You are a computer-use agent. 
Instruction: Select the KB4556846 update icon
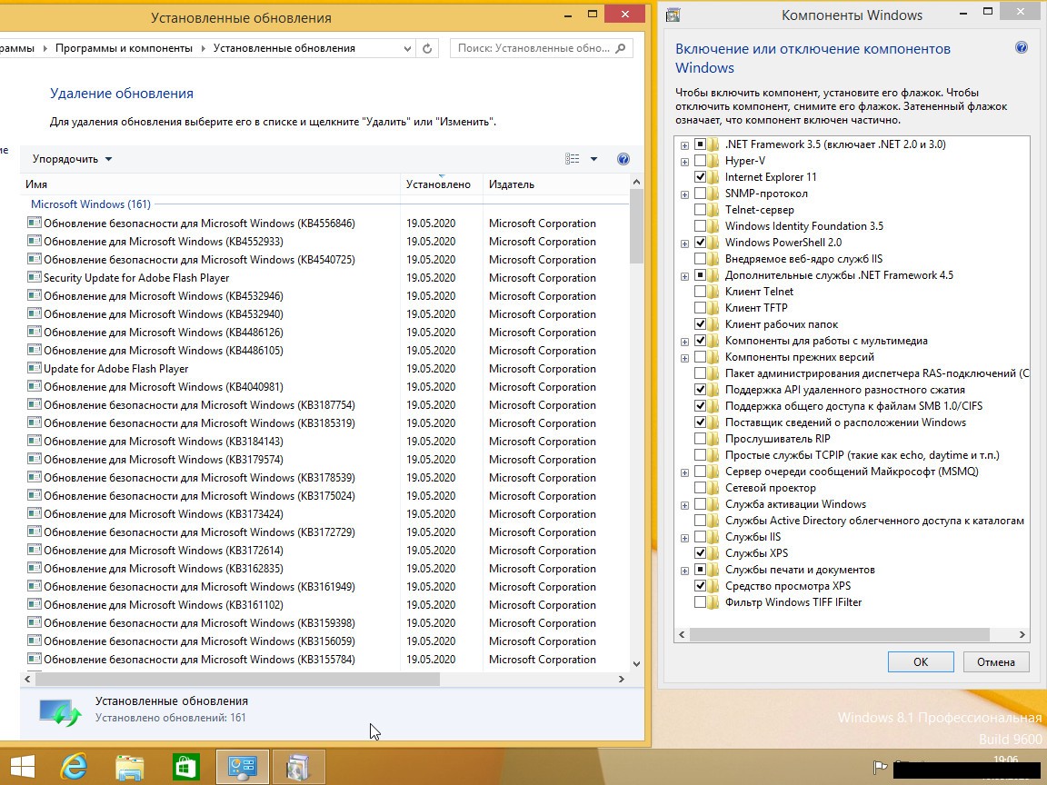tap(34, 223)
